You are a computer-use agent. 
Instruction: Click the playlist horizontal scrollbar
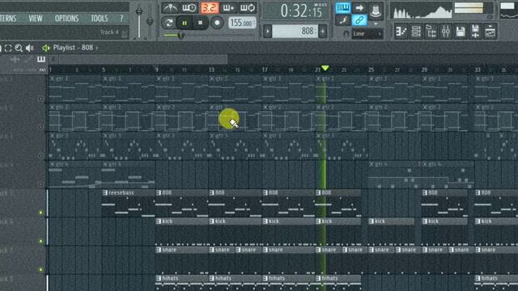[143, 59]
